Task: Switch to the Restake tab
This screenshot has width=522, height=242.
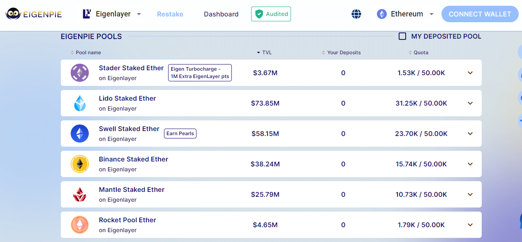Action: [170, 14]
